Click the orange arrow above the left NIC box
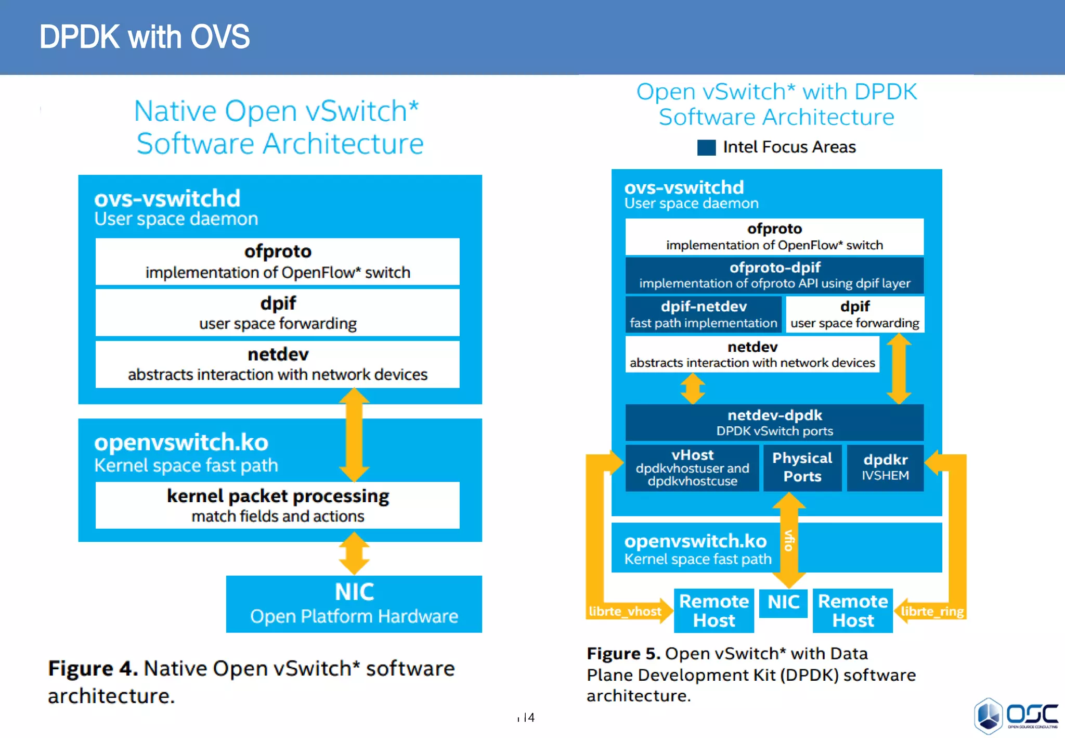 [354, 553]
